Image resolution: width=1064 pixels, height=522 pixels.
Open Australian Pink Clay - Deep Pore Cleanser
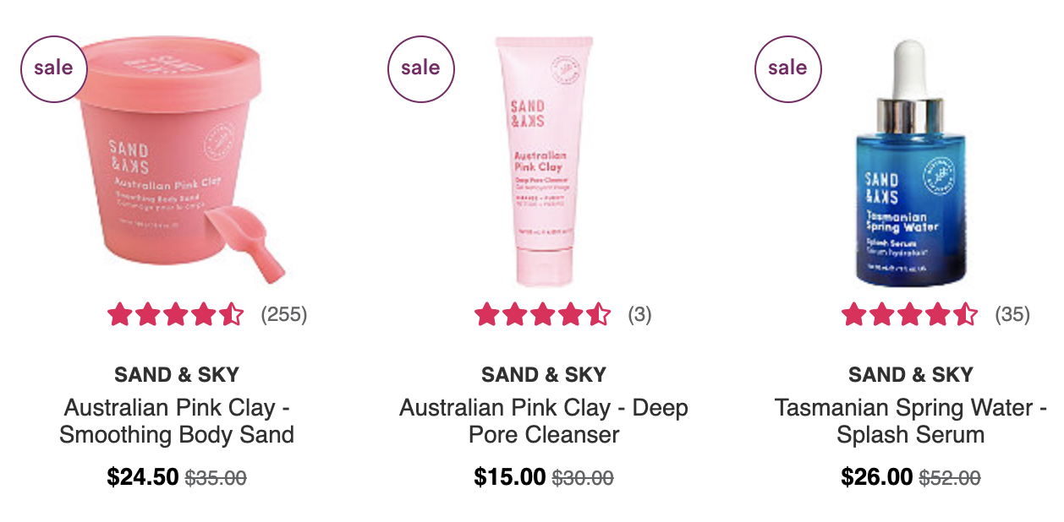544,421
